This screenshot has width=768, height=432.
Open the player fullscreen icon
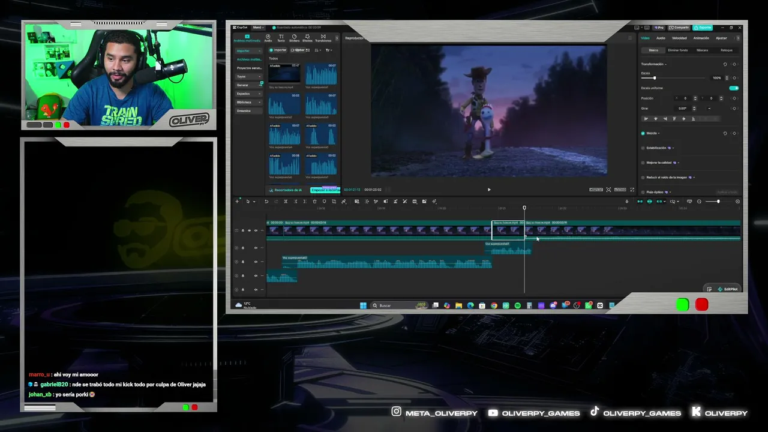point(632,190)
